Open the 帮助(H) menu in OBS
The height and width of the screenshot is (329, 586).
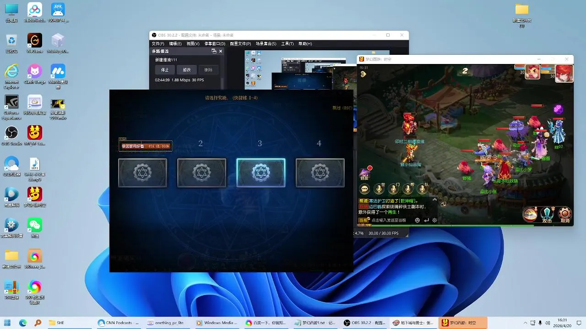[x=305, y=44]
